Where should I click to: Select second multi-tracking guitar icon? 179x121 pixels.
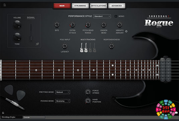pos(86,48)
